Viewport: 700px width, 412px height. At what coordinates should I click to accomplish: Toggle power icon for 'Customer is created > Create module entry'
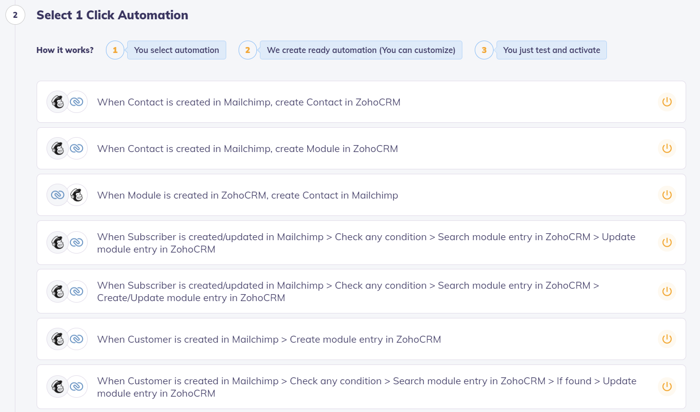(x=667, y=339)
